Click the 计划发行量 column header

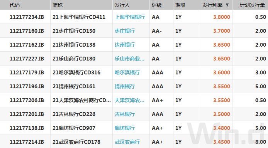[x=252, y=5]
